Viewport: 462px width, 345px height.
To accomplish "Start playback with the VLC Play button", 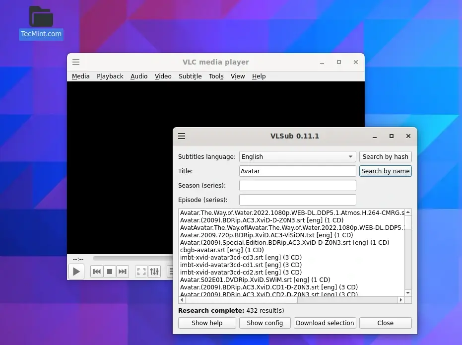I will pyautogui.click(x=76, y=272).
